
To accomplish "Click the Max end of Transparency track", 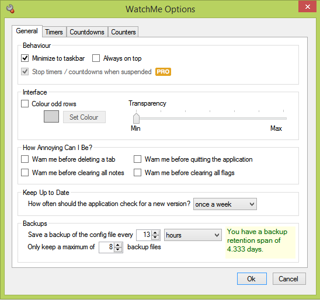I will [286, 118].
